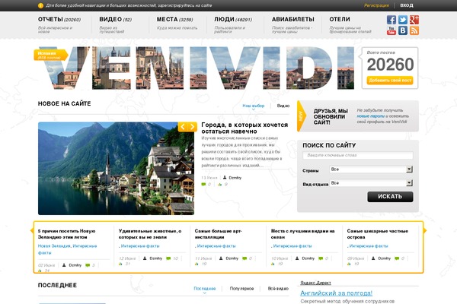Open the Facebook social icon
457x304 pixels.
[x=391, y=20]
